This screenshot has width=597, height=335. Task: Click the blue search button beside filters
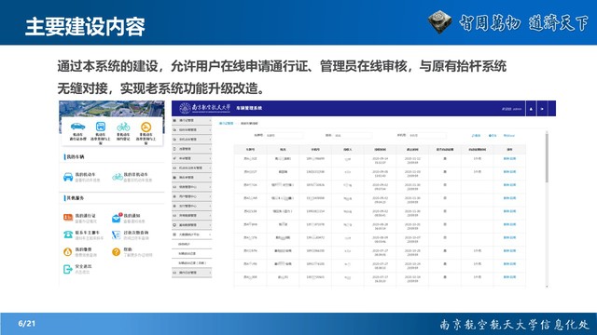[476, 136]
